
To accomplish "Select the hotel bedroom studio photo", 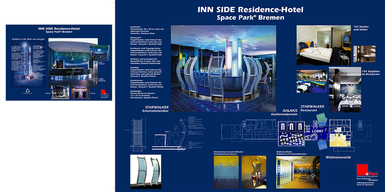I will tap(323, 45).
